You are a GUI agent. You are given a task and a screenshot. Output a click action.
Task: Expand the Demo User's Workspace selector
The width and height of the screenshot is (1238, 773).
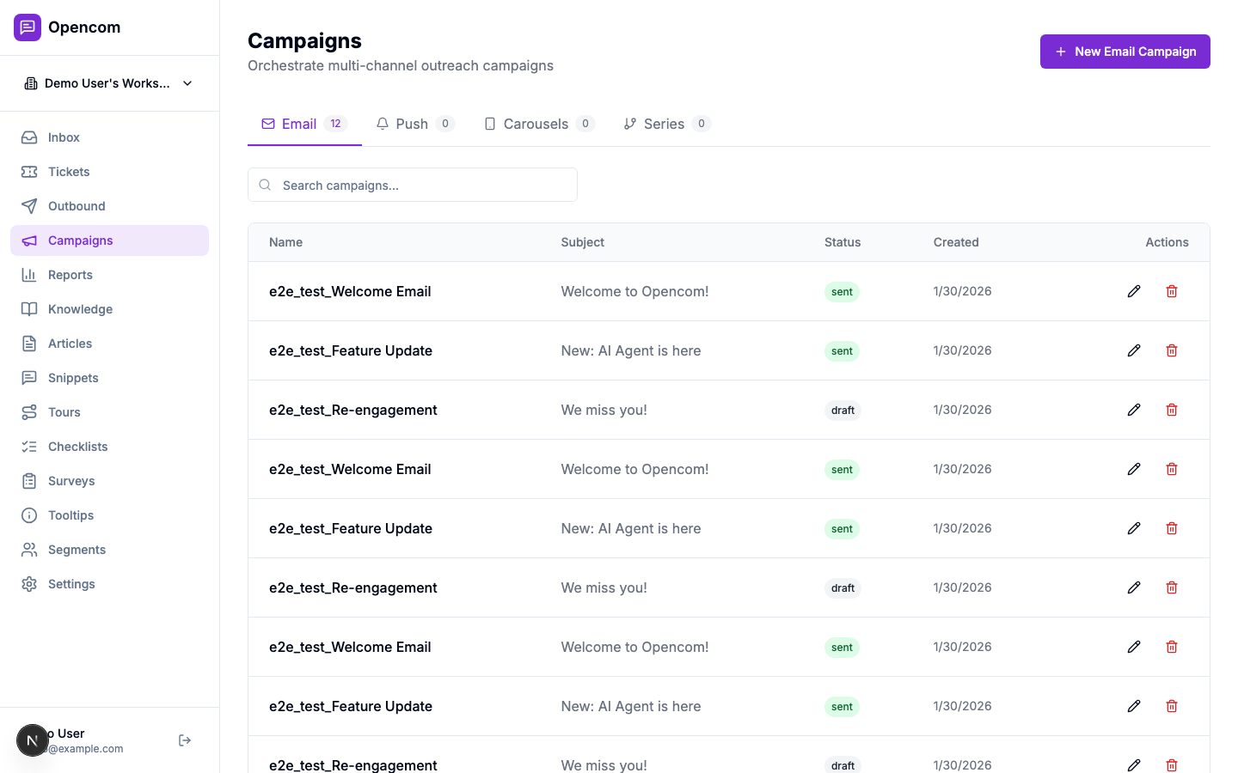(109, 83)
